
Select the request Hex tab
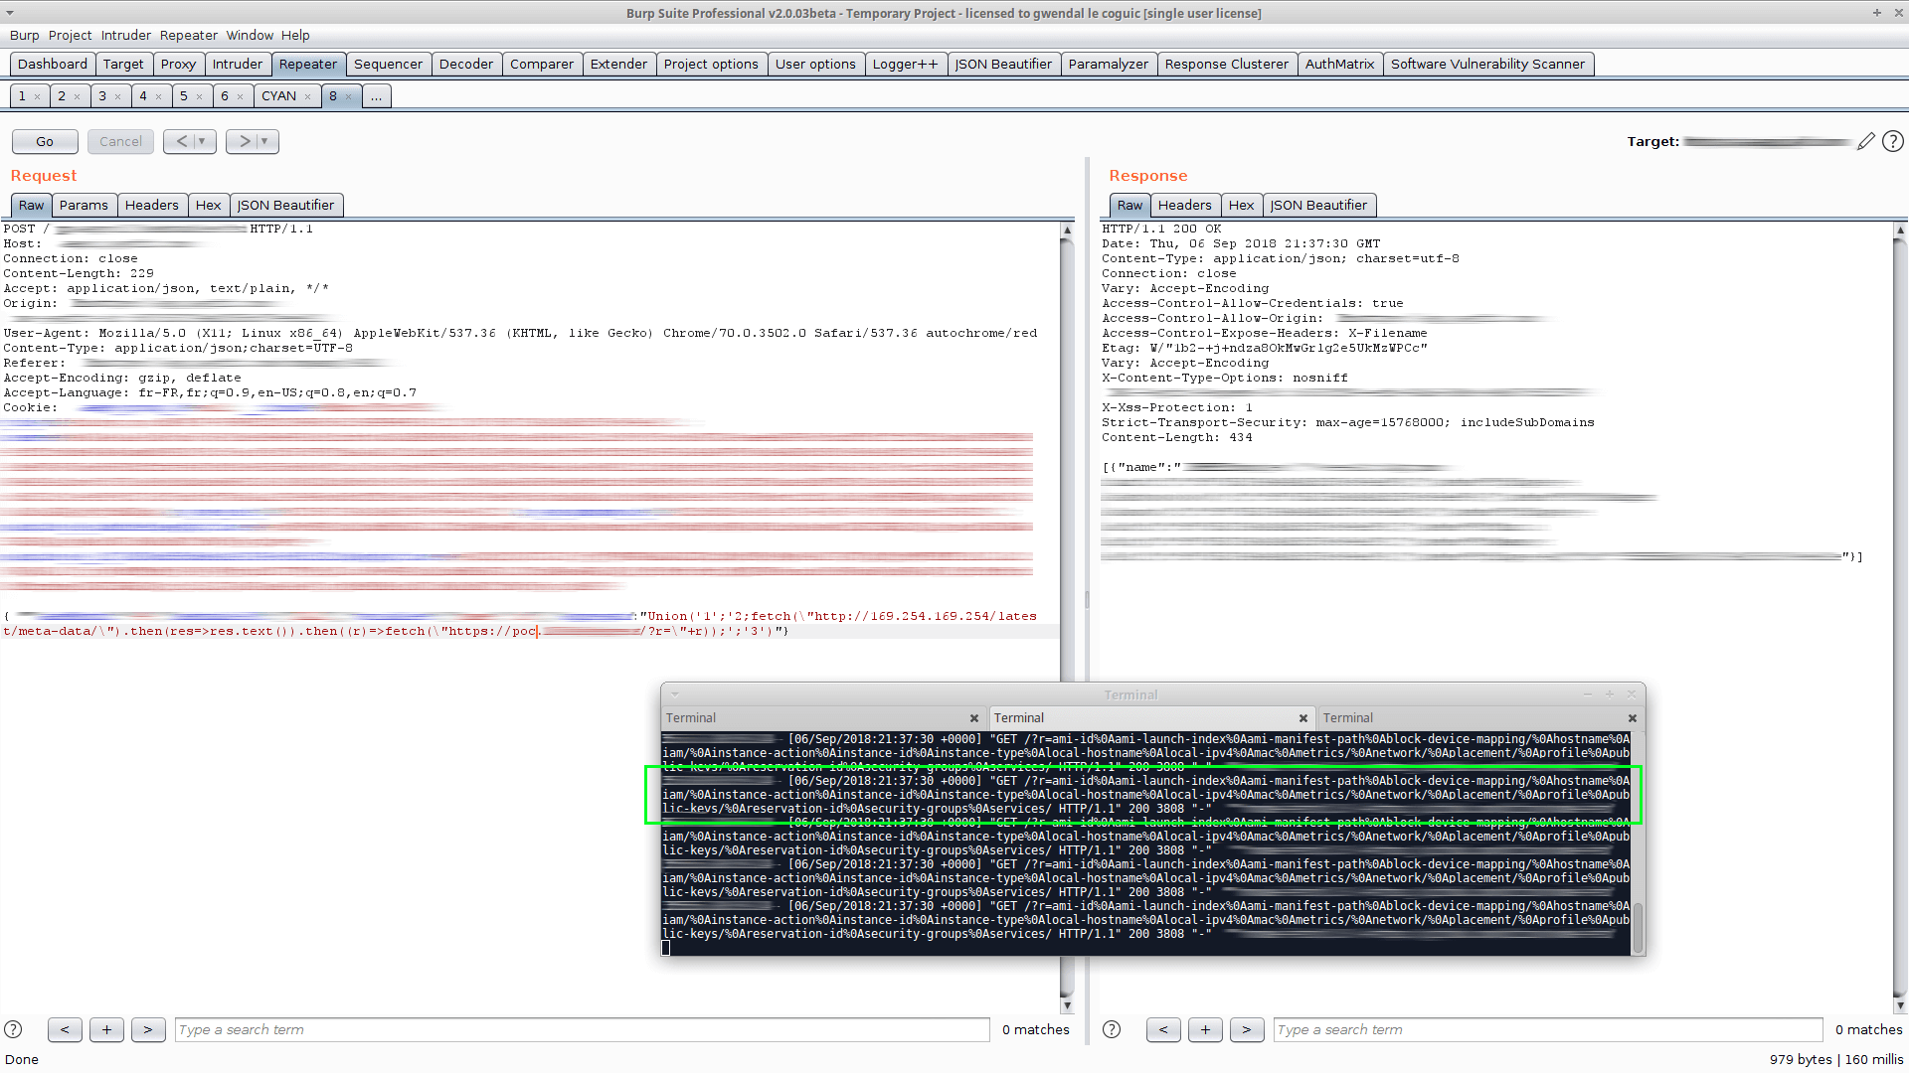(209, 206)
